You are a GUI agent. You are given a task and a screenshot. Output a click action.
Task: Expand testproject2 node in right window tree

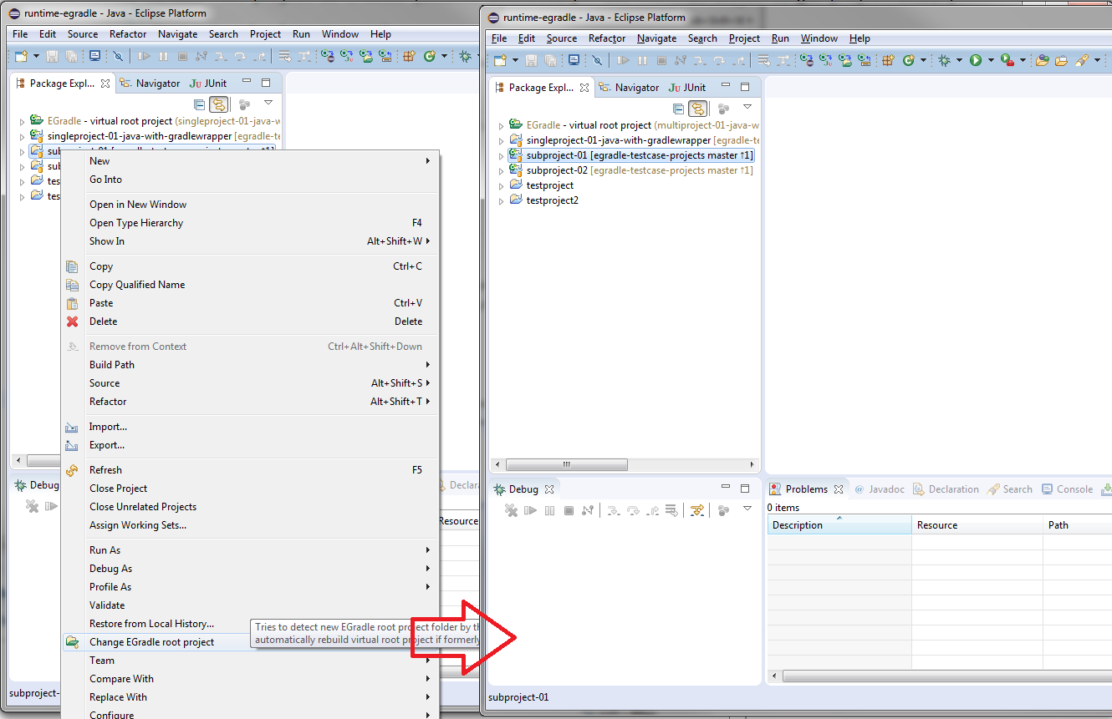click(x=501, y=200)
